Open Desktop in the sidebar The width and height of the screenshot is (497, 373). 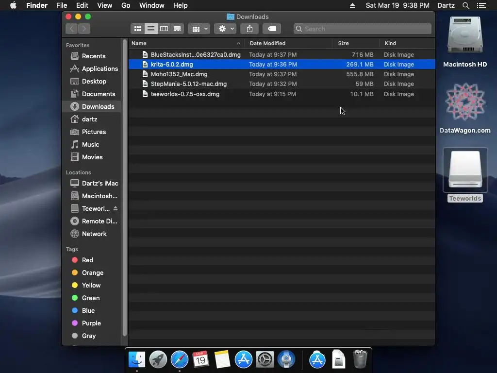[x=91, y=82]
